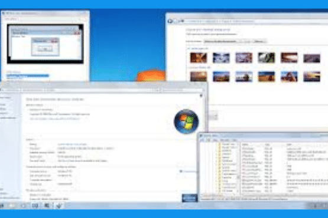Image resolution: width=328 pixels, height=218 pixels.
Task: Open the File menu in Registry Editor
Action: coord(202,140)
